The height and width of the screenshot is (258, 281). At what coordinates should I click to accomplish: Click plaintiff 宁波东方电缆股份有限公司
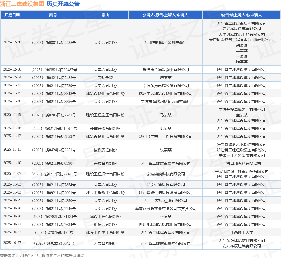[x=165, y=86]
